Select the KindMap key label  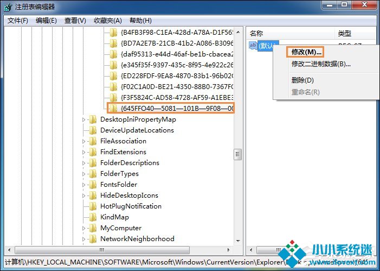tap(114, 217)
